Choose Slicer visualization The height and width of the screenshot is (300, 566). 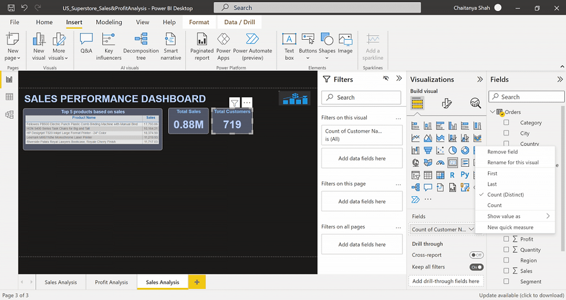(415, 175)
